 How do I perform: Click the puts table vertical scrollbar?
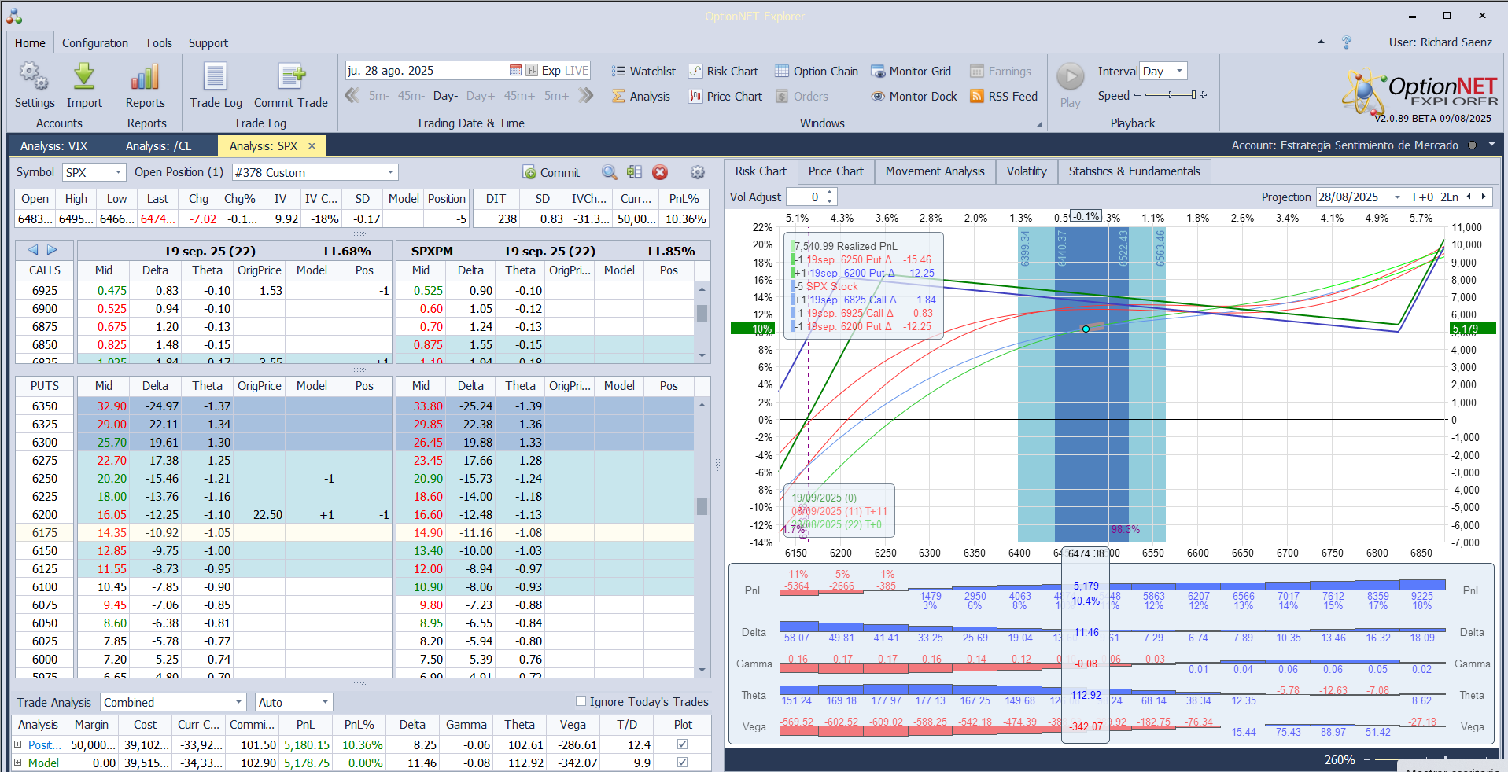click(702, 536)
